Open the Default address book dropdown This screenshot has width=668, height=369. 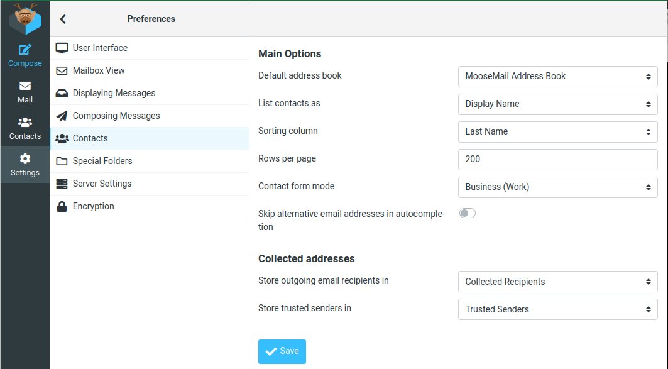(x=557, y=76)
